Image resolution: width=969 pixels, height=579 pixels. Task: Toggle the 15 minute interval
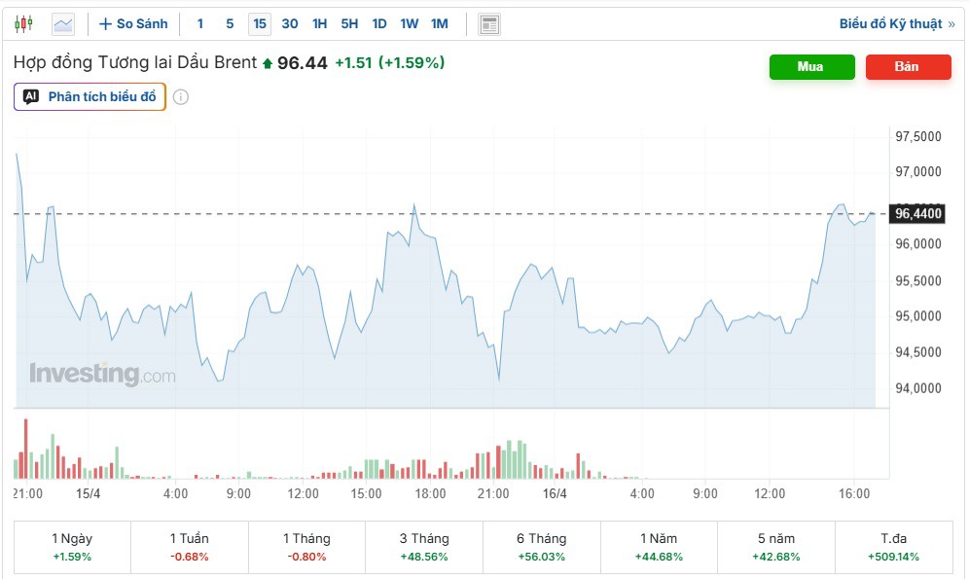pyautogui.click(x=259, y=23)
